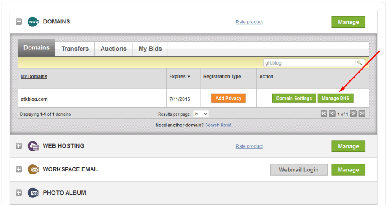
Task: Collapse the Domains section
Action: 19,22
